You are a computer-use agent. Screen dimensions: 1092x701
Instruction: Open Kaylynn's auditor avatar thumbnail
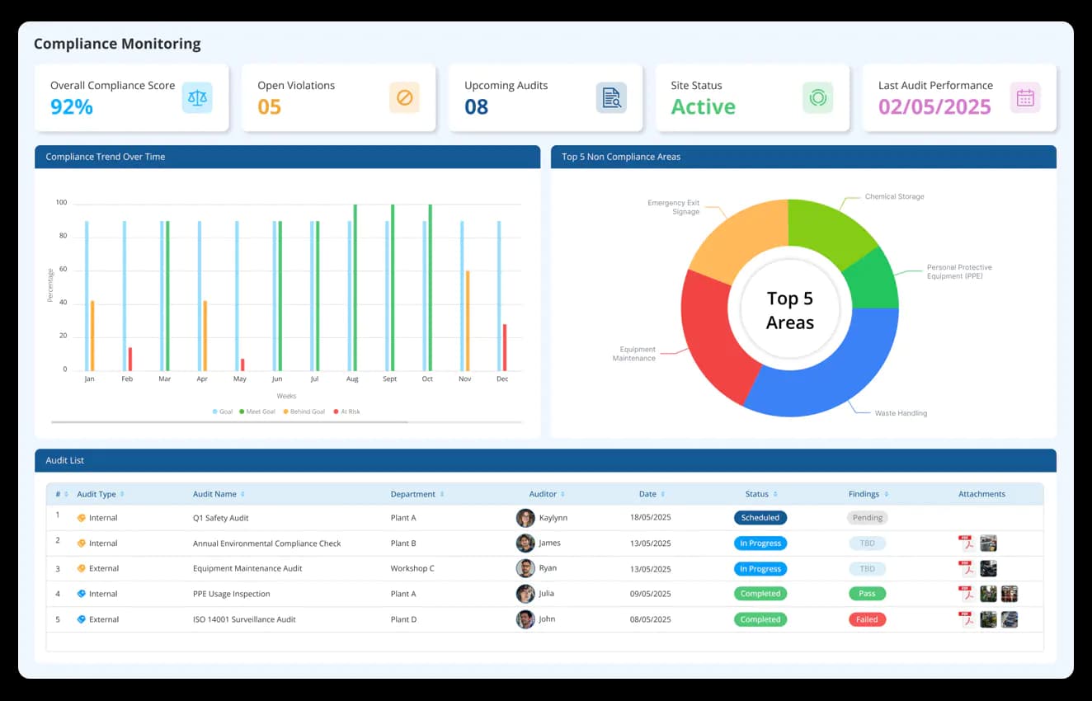click(525, 517)
